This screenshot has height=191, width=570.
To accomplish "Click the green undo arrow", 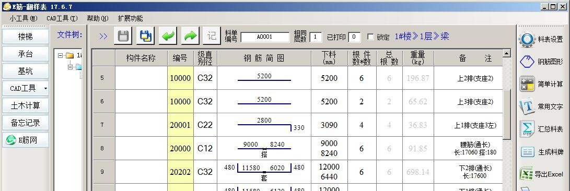I will coord(168,36).
